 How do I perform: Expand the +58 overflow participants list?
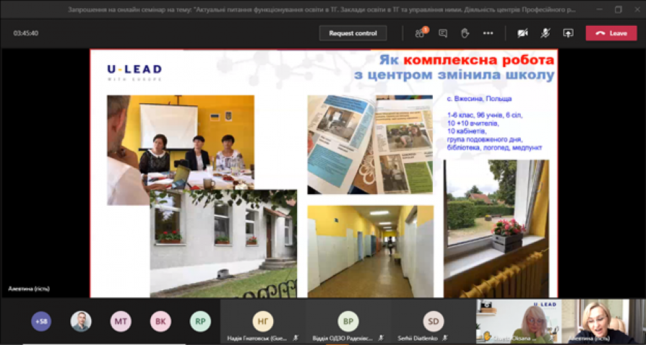pyautogui.click(x=41, y=321)
